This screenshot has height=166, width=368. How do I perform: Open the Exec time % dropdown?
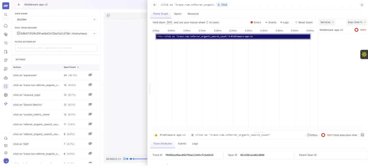(357, 22)
